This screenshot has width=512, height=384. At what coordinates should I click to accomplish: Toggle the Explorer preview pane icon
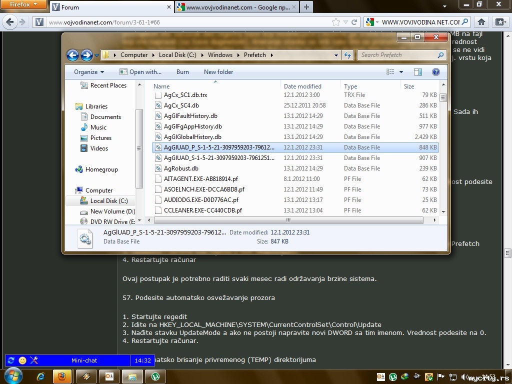click(x=417, y=72)
